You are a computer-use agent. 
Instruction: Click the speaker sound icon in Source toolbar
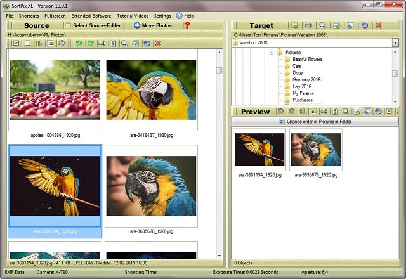(62, 43)
